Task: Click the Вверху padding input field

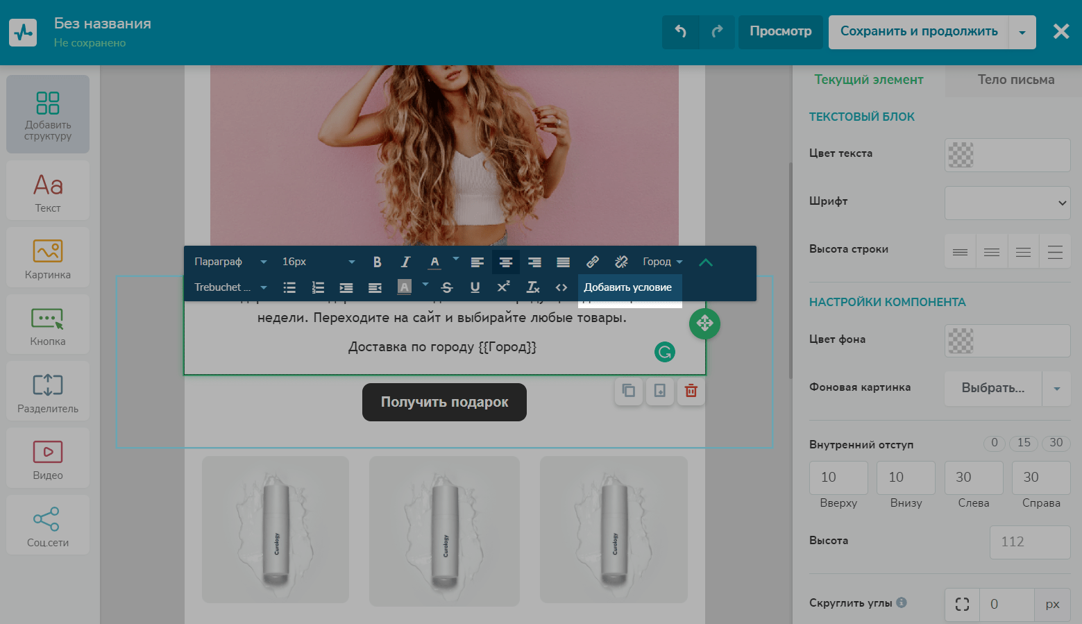Action: pos(838,478)
